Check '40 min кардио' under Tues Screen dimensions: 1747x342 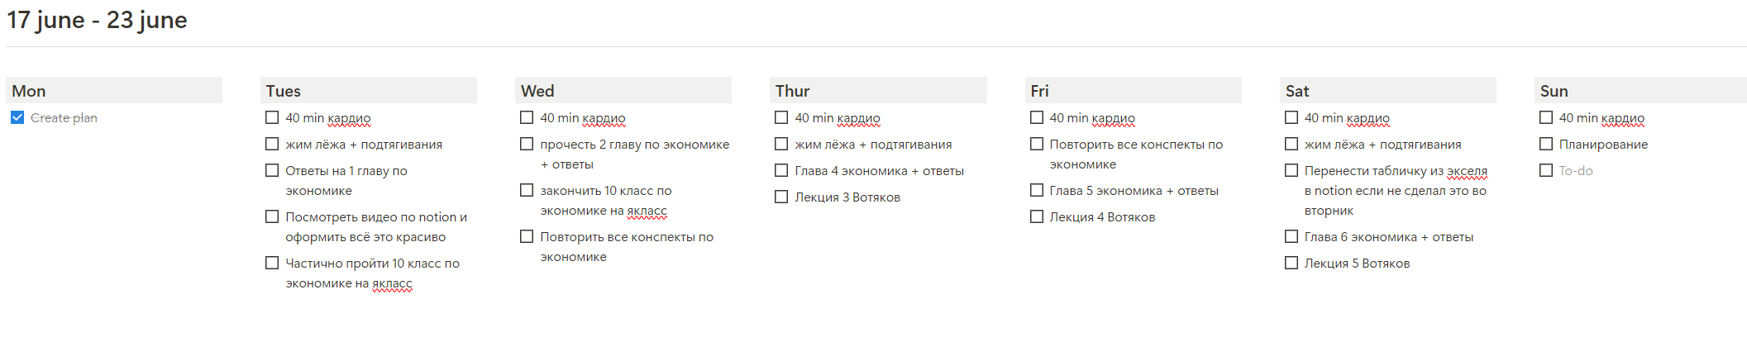coord(272,117)
